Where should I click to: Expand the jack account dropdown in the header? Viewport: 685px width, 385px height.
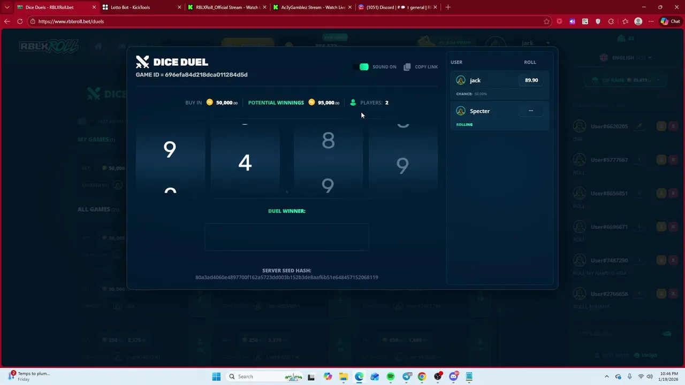coord(548,43)
